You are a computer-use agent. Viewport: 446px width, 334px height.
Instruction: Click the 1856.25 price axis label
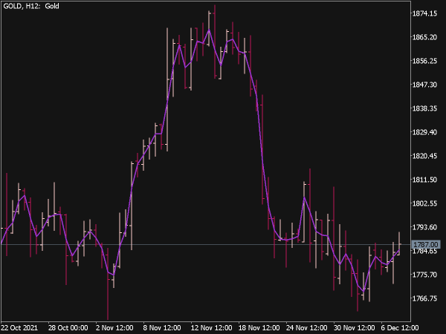coord(424,61)
